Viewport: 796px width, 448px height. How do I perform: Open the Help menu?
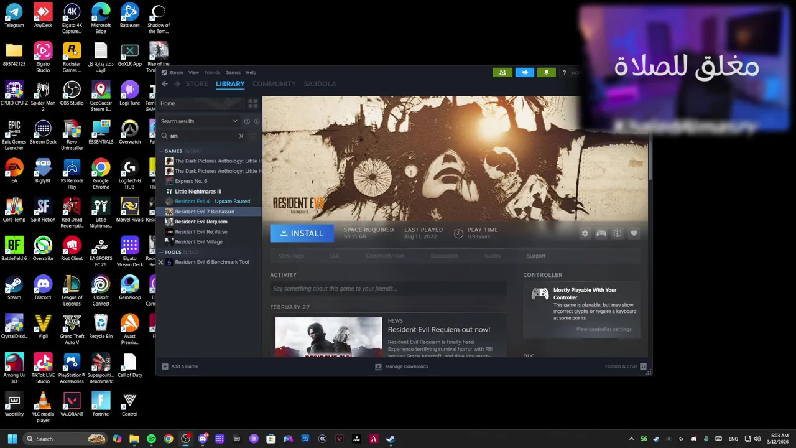pos(251,73)
